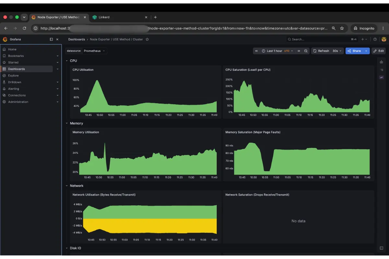
Task: Go back in the browser
Action: (6, 28)
